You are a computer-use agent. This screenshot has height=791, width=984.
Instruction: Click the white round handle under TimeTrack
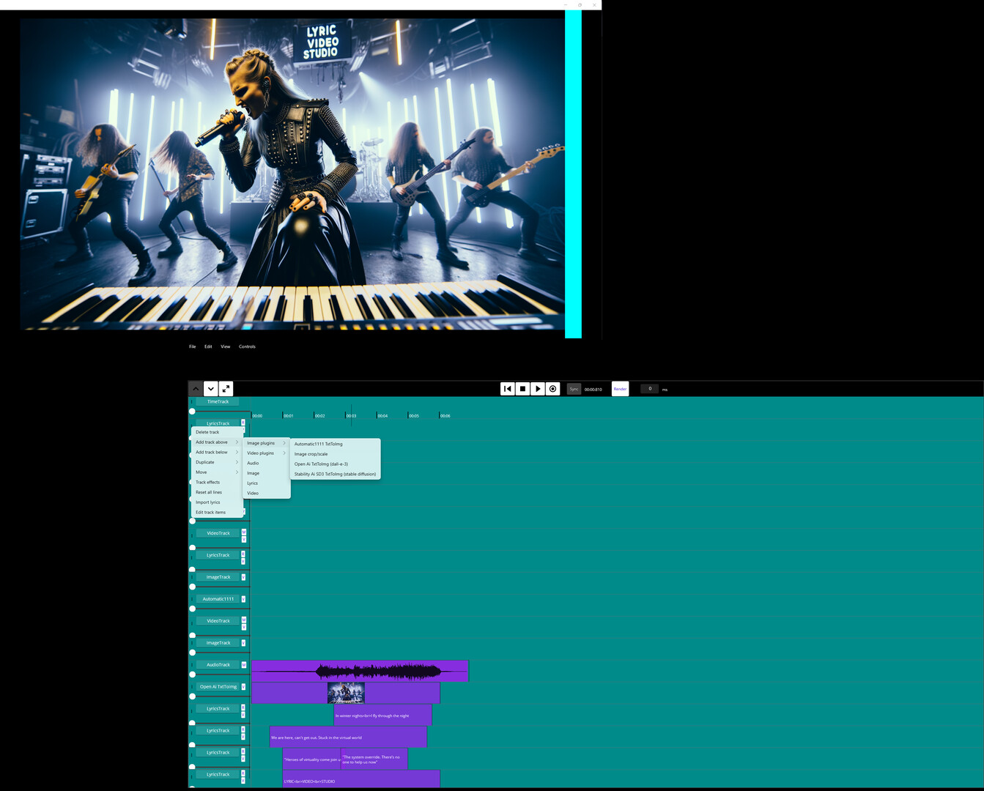193,412
